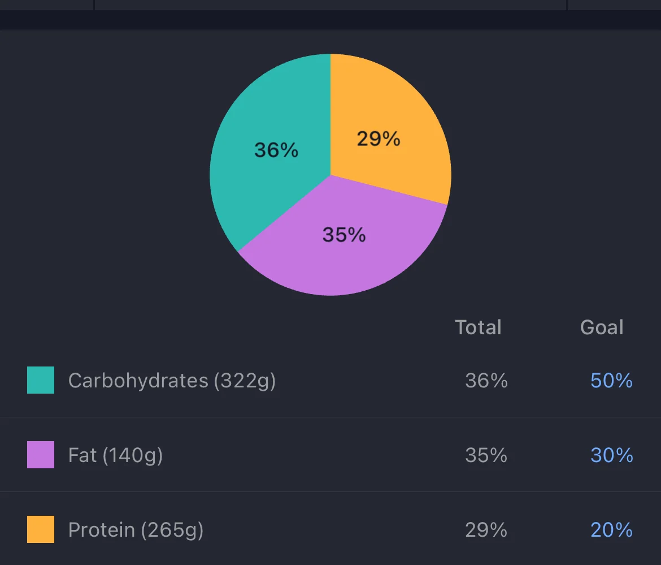Screen dimensions: 661x565
Task: Click the Total column header
Action: [478, 327]
